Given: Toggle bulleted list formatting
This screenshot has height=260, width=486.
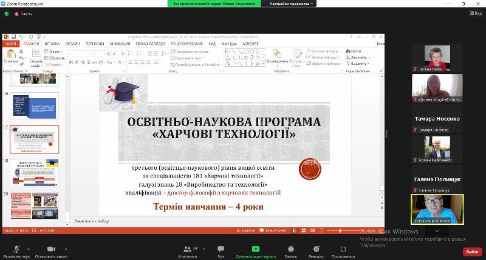Looking at the screenshot, I should 131,53.
